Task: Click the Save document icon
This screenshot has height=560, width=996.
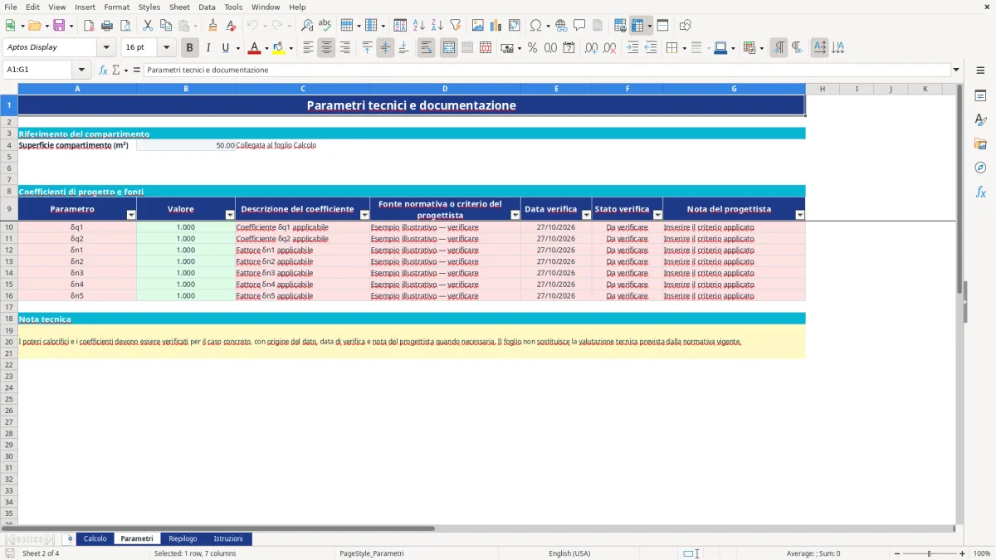Action: [x=59, y=26]
